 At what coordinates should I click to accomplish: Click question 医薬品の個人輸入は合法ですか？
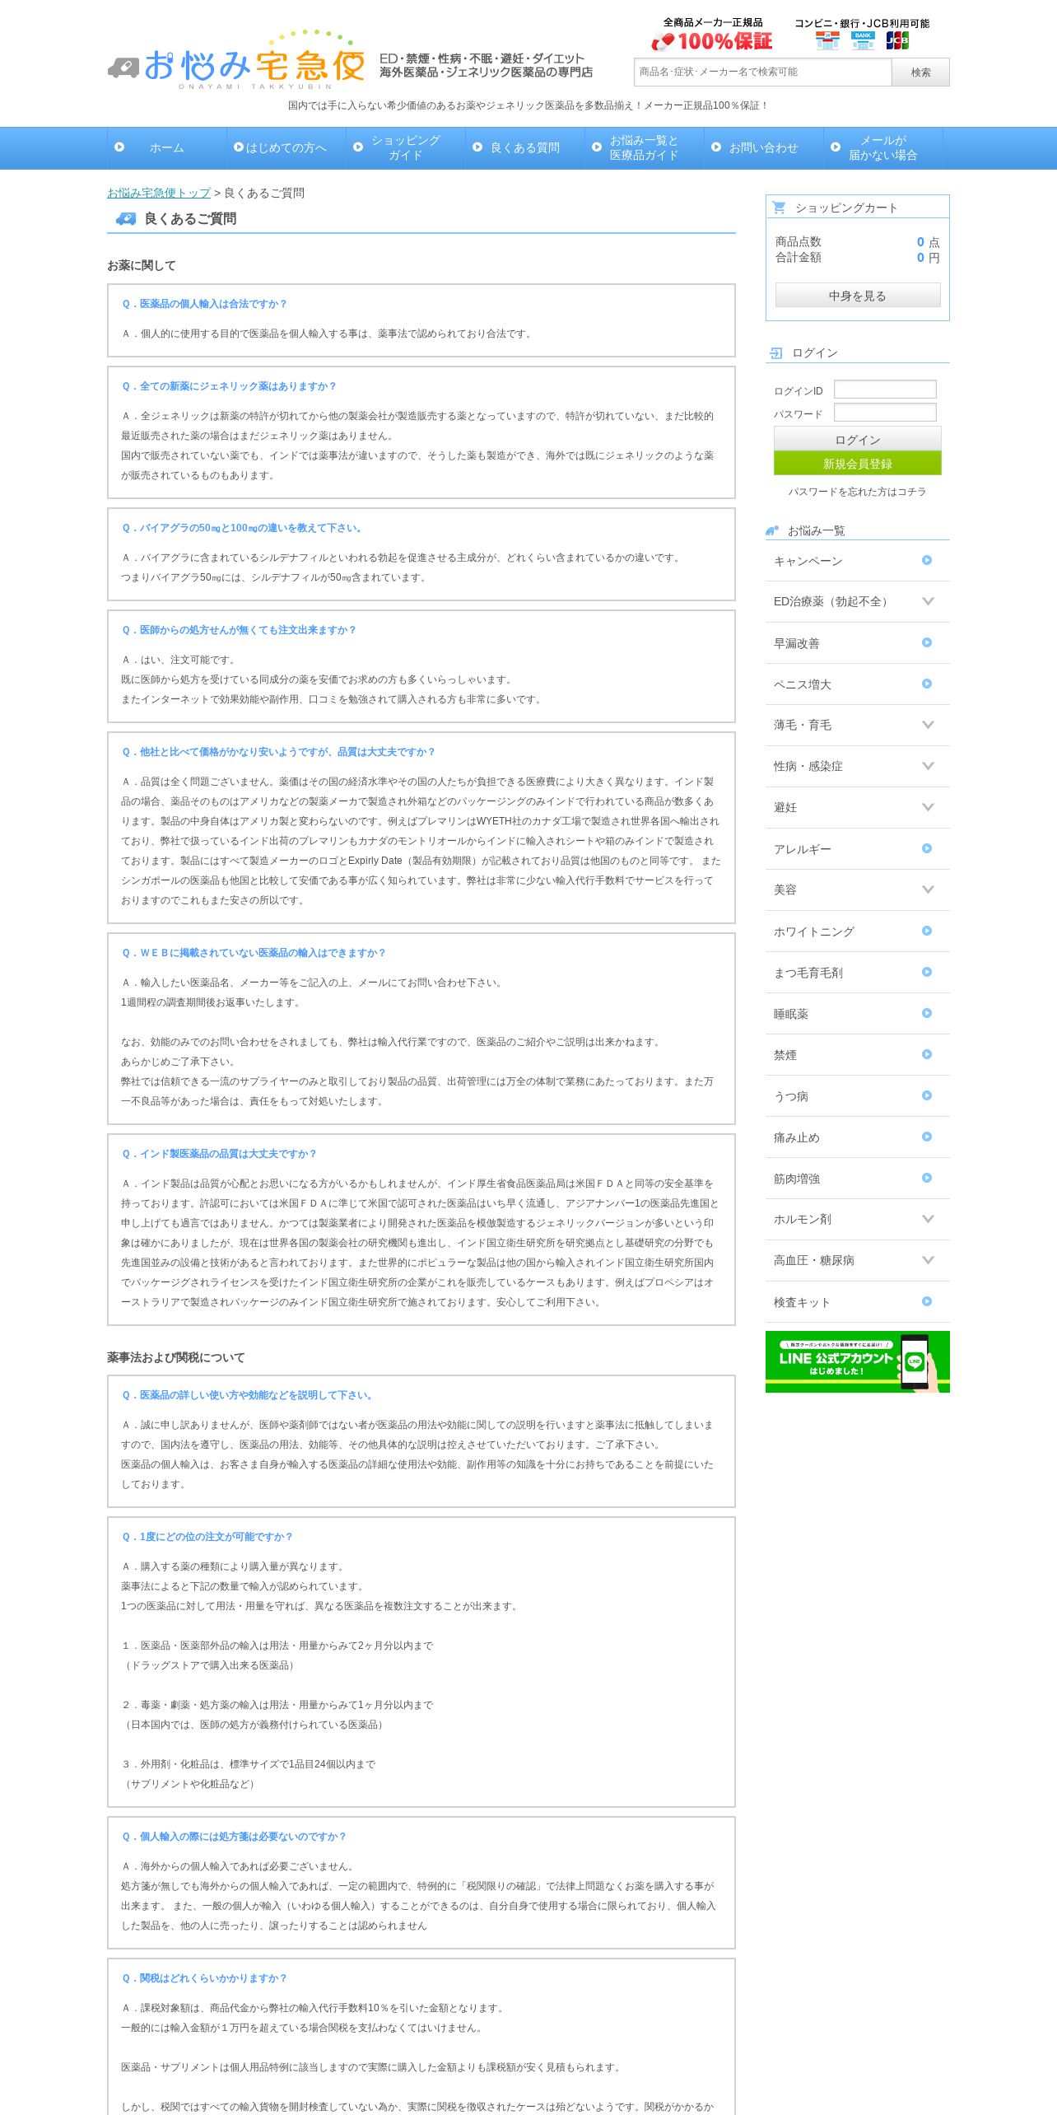[204, 304]
